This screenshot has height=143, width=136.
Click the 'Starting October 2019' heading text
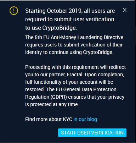tap(70, 20)
